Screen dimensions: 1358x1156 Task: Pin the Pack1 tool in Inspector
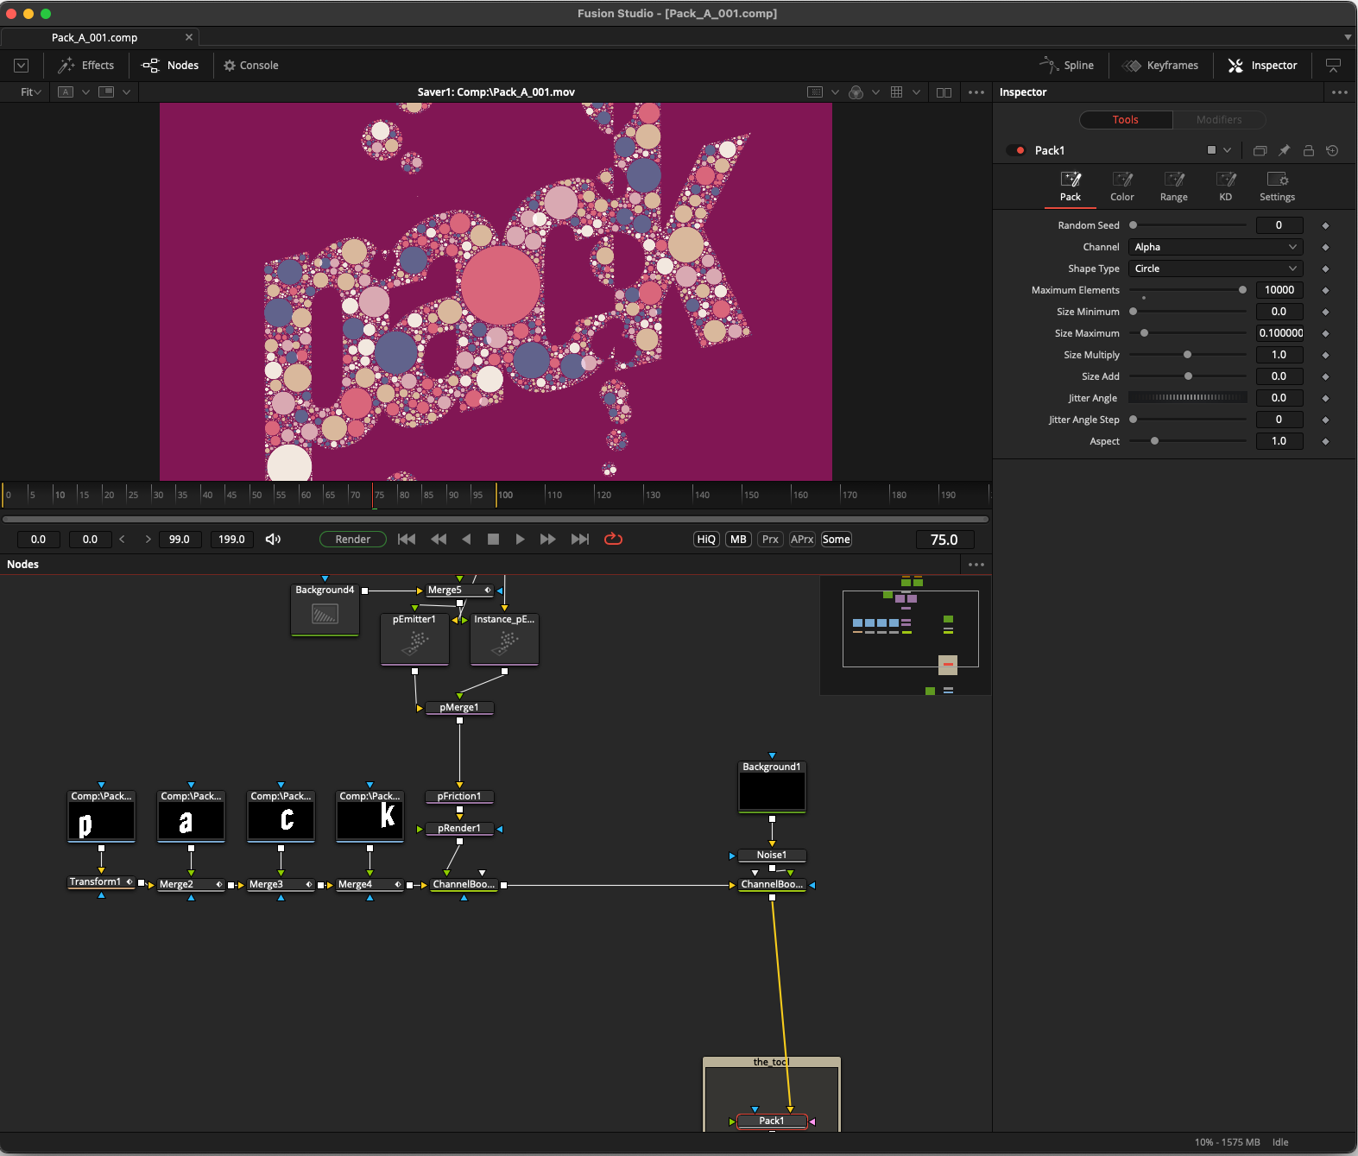tap(1284, 150)
